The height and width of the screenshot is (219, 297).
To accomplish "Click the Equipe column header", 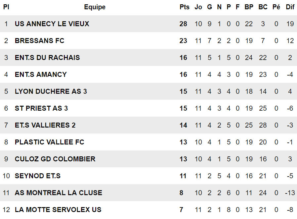I will (95, 7).
